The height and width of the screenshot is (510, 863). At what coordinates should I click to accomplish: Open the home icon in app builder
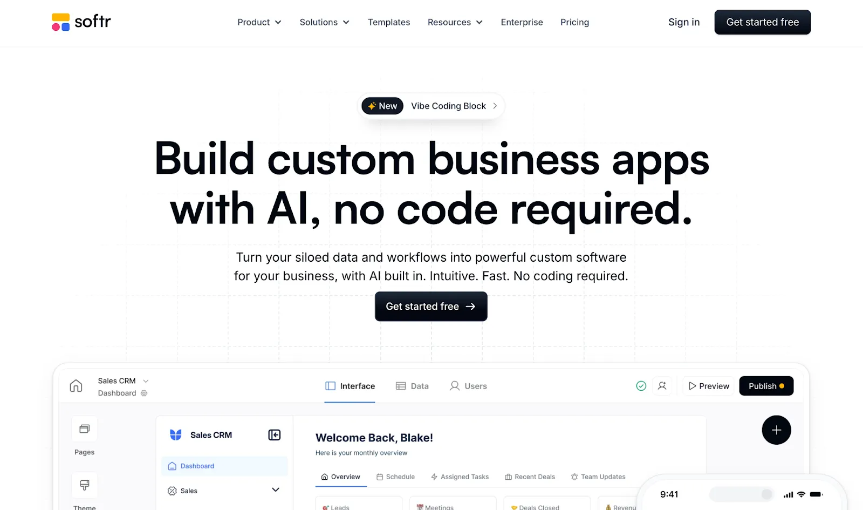coord(76,386)
